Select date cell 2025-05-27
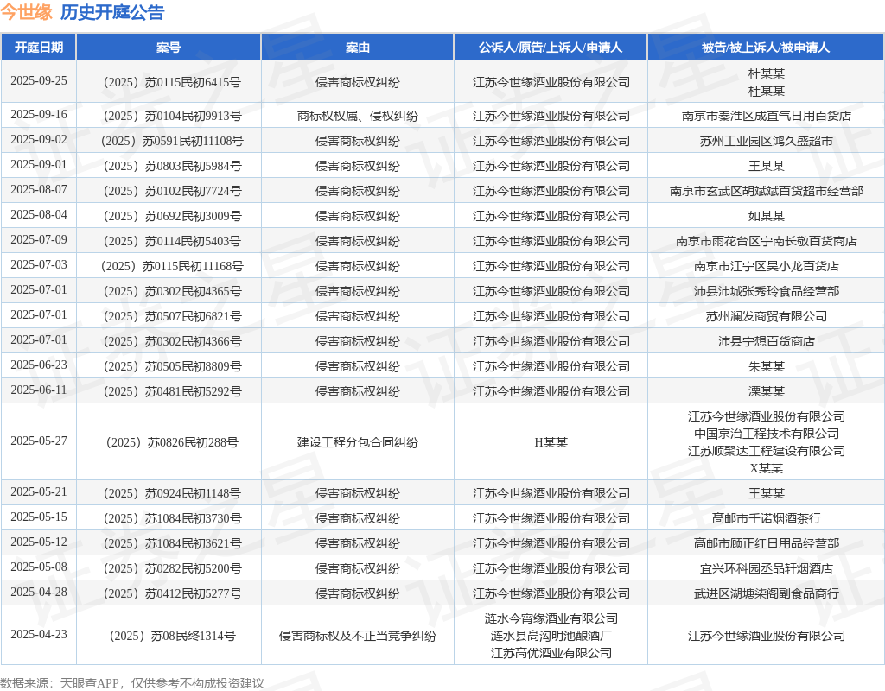 click(38, 441)
